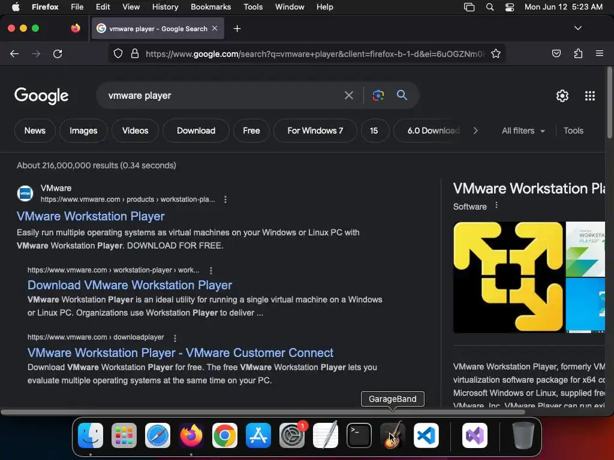The width and height of the screenshot is (614, 460).
Task: Open VMware Customer Connect result link
Action: click(180, 353)
